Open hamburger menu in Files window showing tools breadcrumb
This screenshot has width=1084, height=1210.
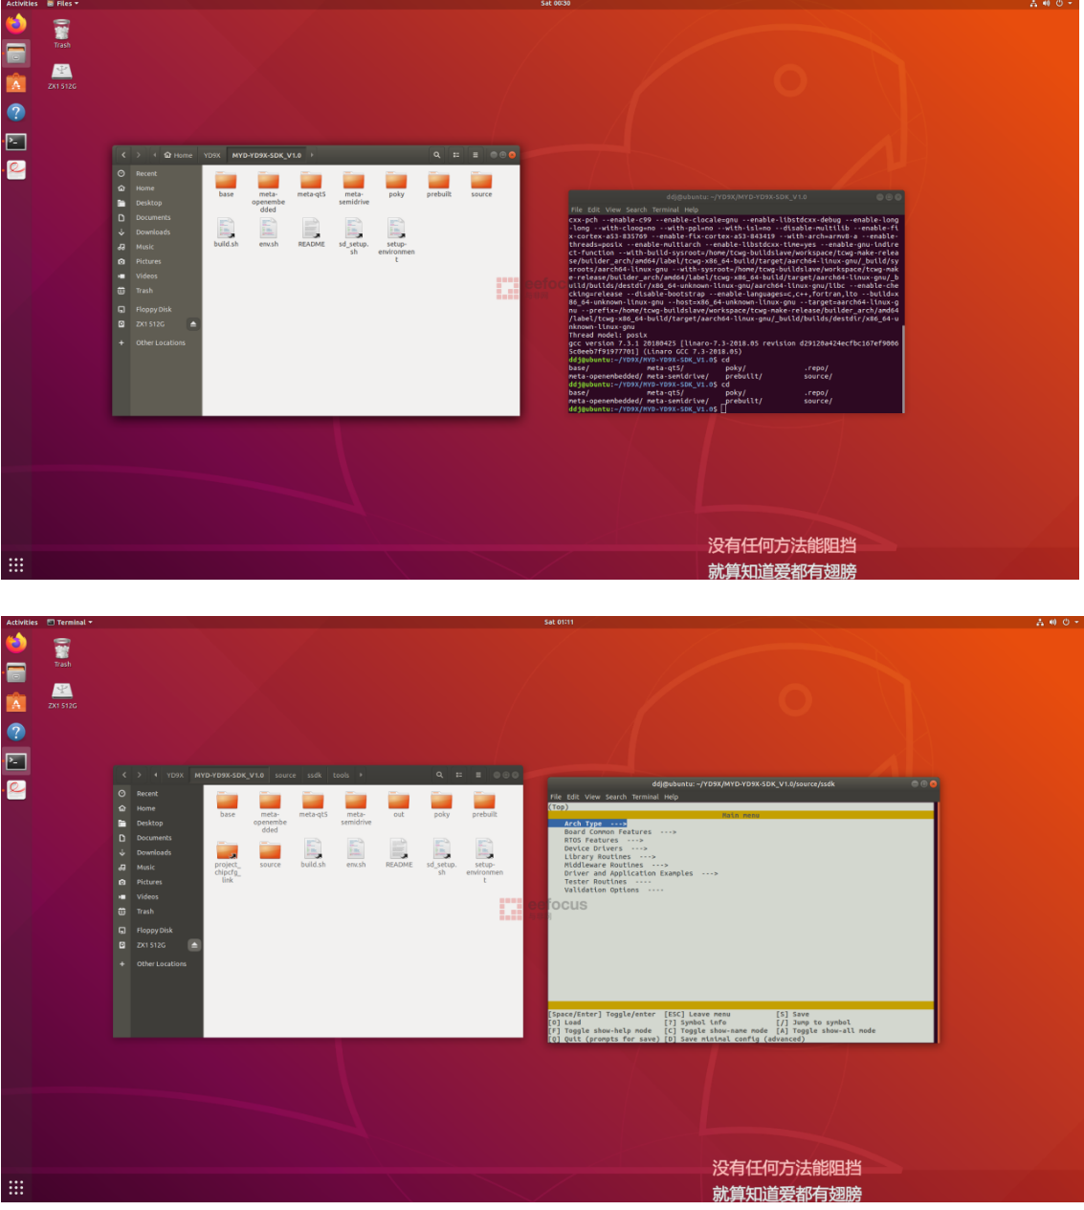pyautogui.click(x=477, y=775)
